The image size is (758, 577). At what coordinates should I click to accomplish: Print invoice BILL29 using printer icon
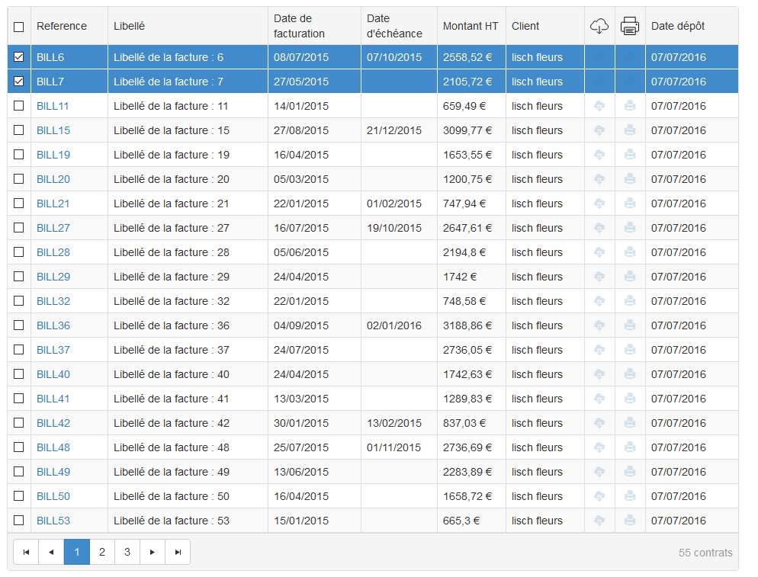630,277
